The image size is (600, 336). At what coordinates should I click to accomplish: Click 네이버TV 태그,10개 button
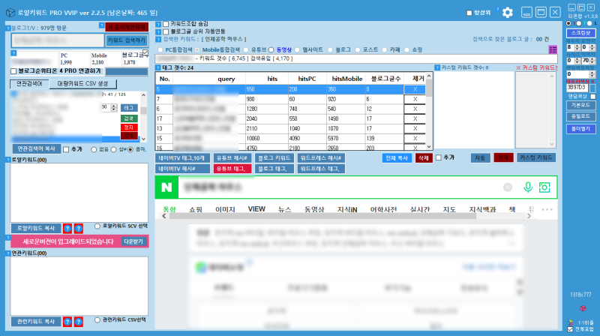(182, 158)
